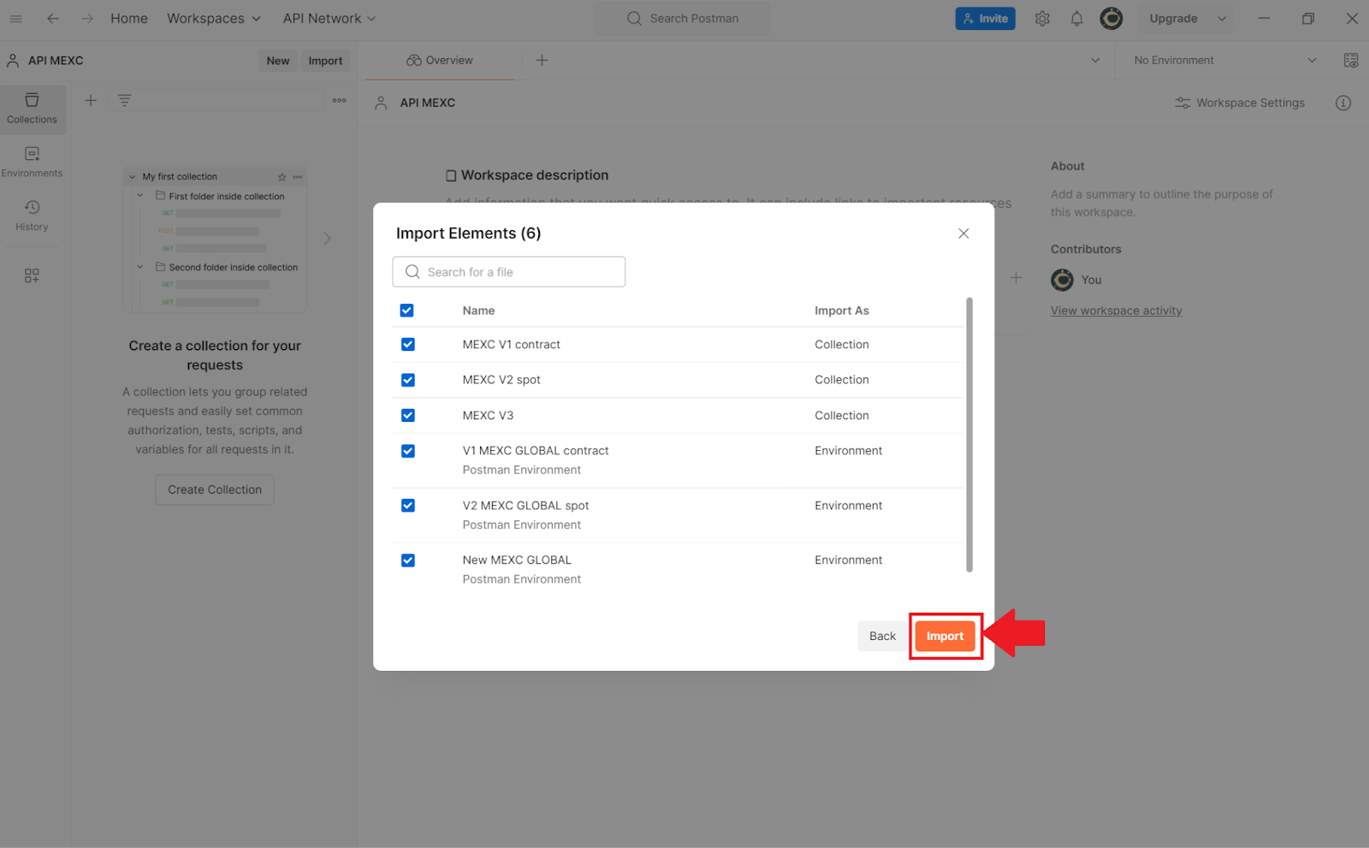Open the Environments sidebar icon
1369x848 pixels.
[x=33, y=162]
